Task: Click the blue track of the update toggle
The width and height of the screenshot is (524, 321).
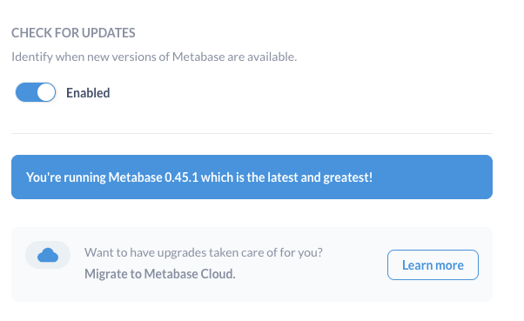Action: point(26,92)
